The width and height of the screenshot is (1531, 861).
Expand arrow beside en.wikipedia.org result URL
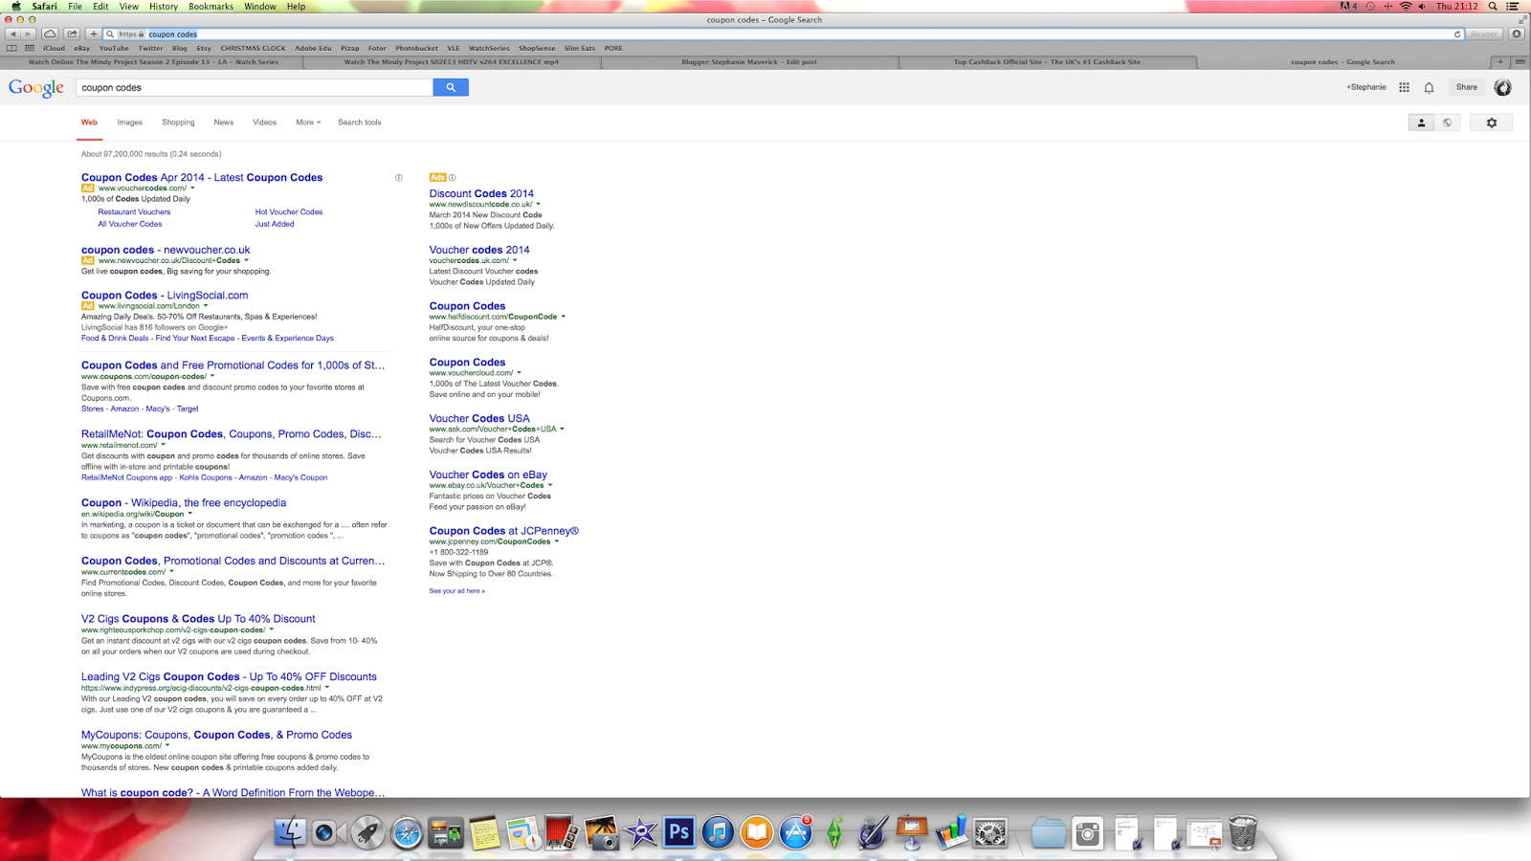[x=190, y=515]
